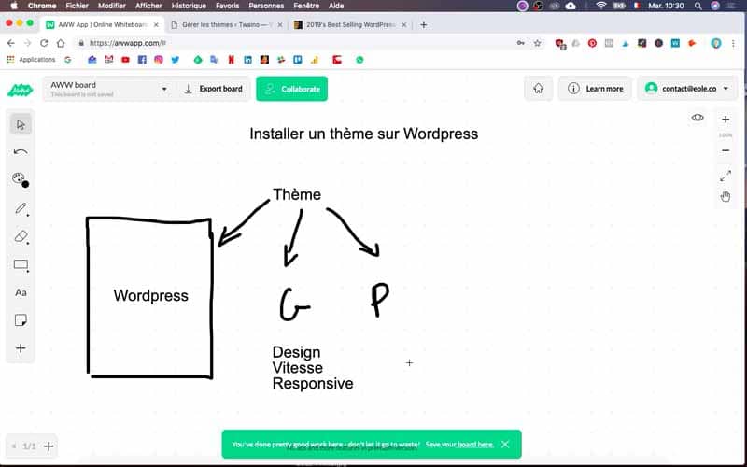Select the sticky note tool
747x467 pixels.
[21, 320]
